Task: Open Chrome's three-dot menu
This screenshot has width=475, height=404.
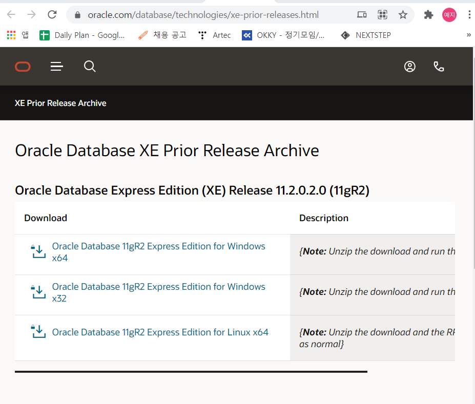Action: (469, 14)
